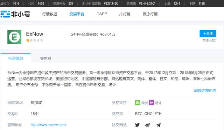Open ExNow's Telegram channel icon
The image size is (224, 130).
(158, 125)
